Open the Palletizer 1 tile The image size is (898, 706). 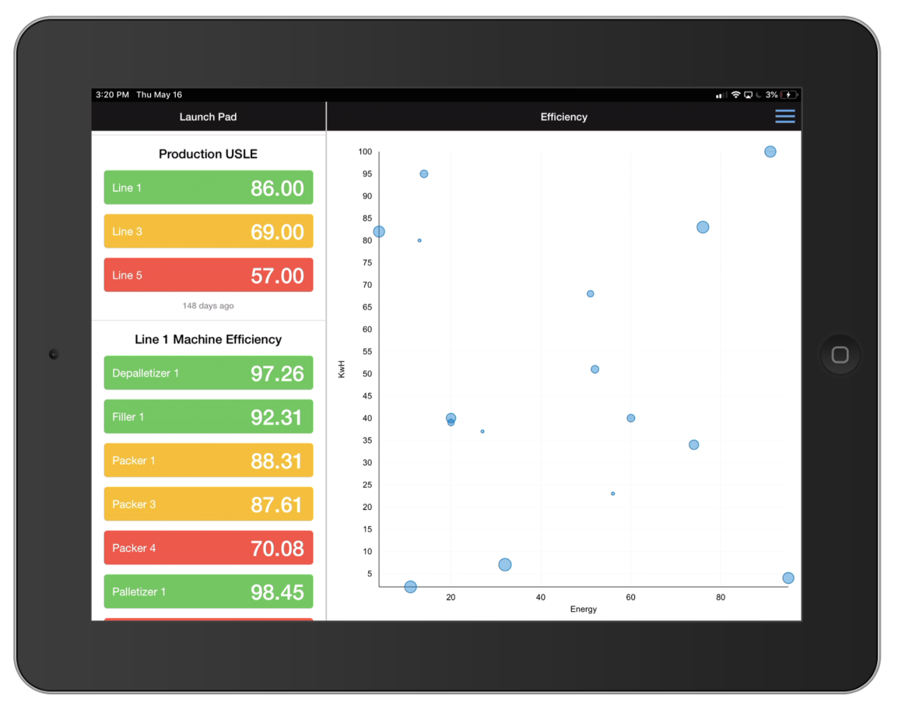click(209, 592)
